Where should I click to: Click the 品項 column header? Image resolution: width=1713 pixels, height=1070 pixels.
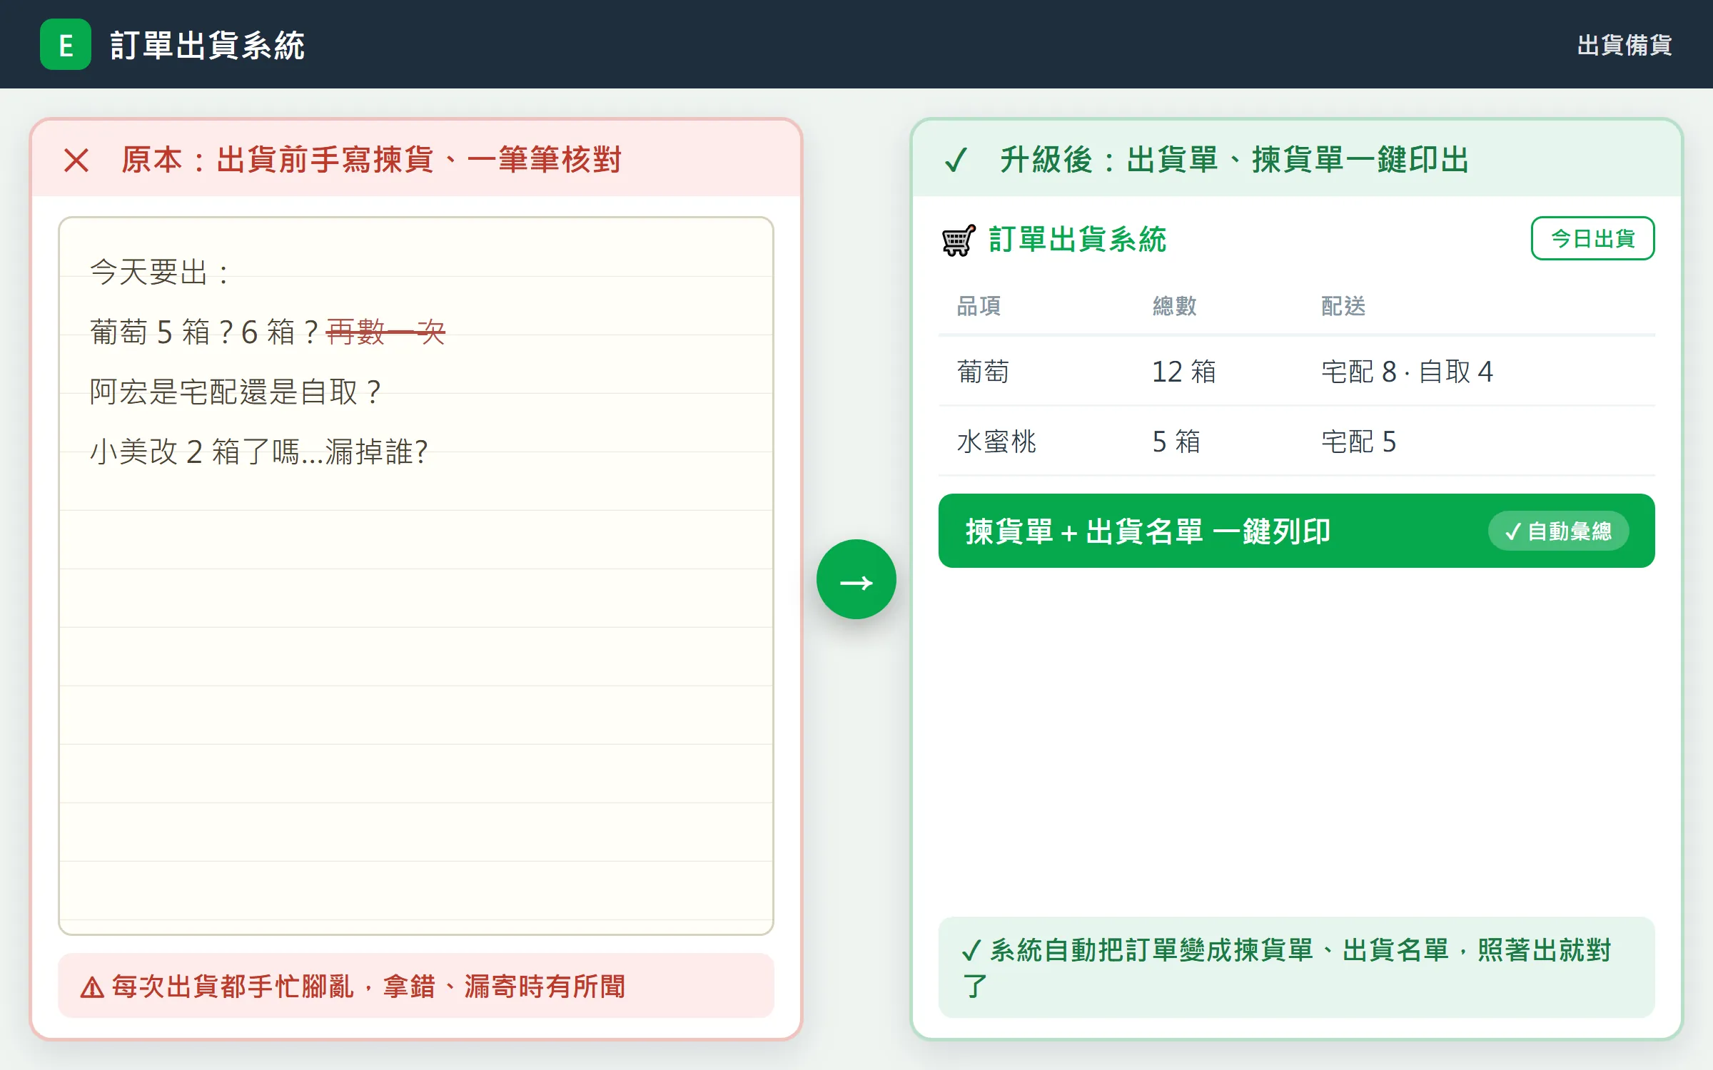979,306
